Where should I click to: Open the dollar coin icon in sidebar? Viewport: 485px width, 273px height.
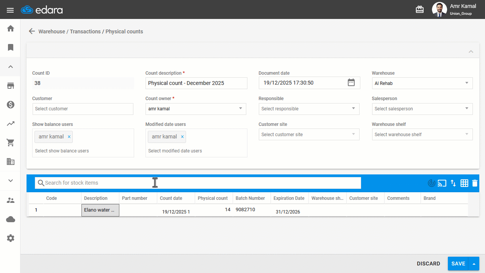(11, 105)
